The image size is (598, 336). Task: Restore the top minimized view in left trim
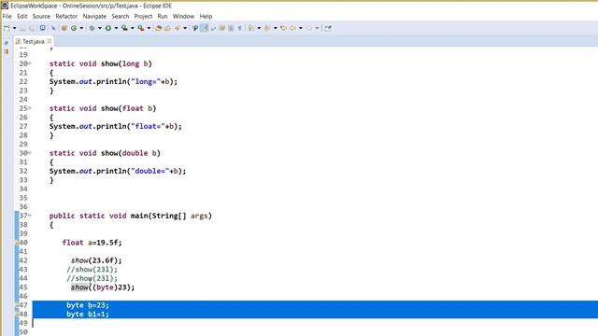point(7,43)
